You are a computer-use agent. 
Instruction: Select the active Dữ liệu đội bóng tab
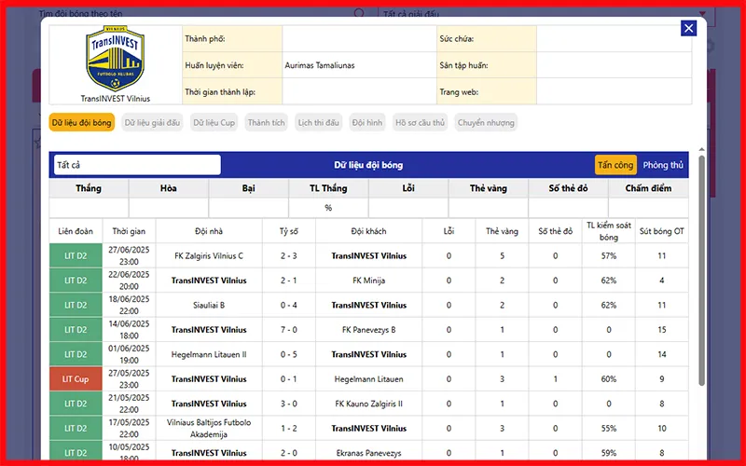82,122
